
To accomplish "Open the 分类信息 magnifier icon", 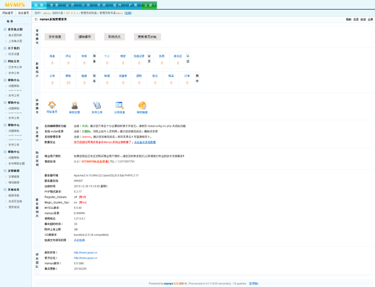I will (x=119, y=105).
